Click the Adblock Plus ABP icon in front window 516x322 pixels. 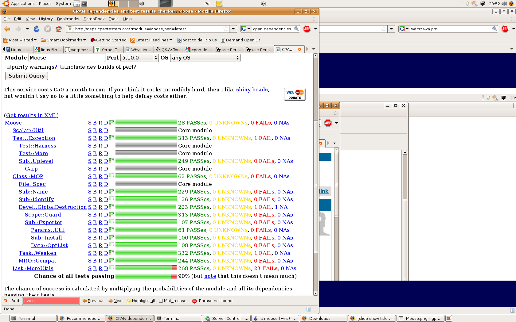point(307,29)
